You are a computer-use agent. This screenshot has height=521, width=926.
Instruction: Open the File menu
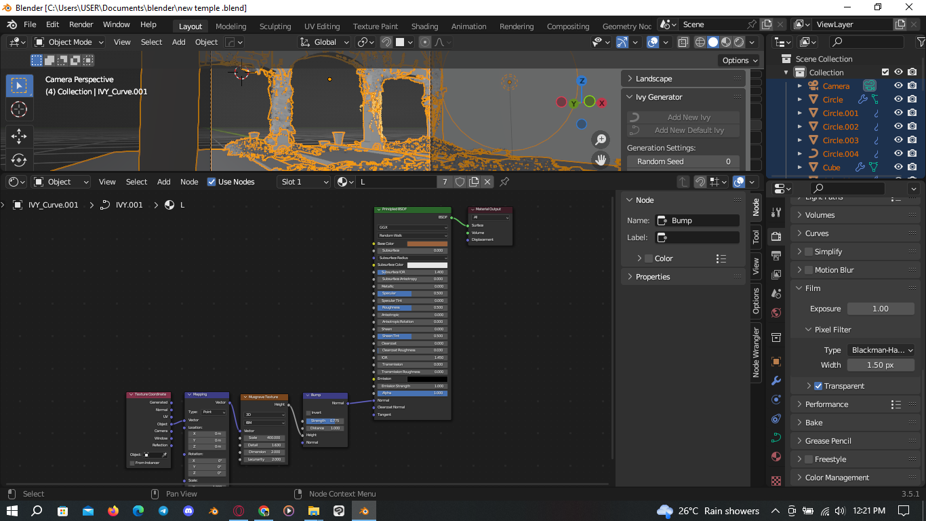[30, 24]
